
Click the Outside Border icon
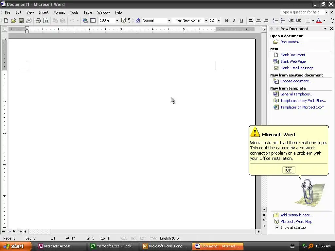308,21
